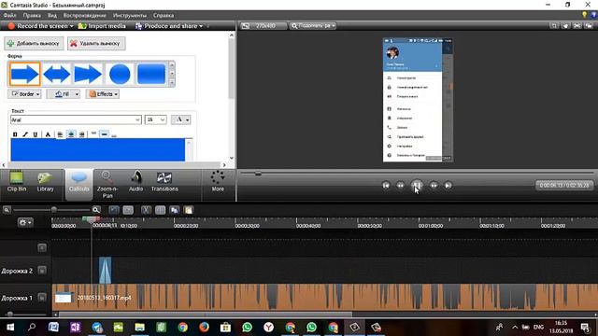This screenshot has width=598, height=336.
Task: Align callout text center
Action: [x=71, y=134]
